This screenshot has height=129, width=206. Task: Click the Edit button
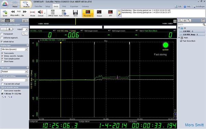click(178, 7)
